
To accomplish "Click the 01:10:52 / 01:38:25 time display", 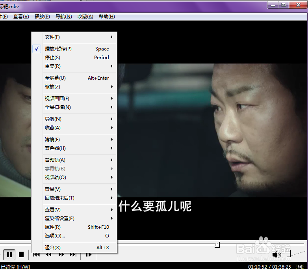I will pyautogui.click(x=269, y=267).
